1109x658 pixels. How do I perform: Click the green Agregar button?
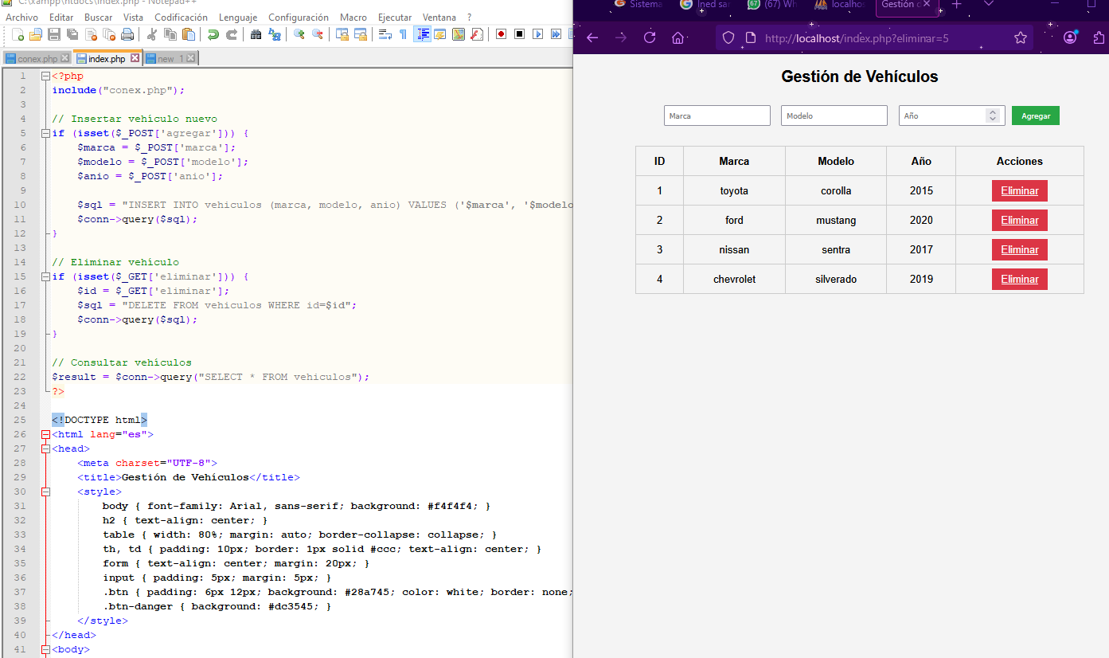1035,116
